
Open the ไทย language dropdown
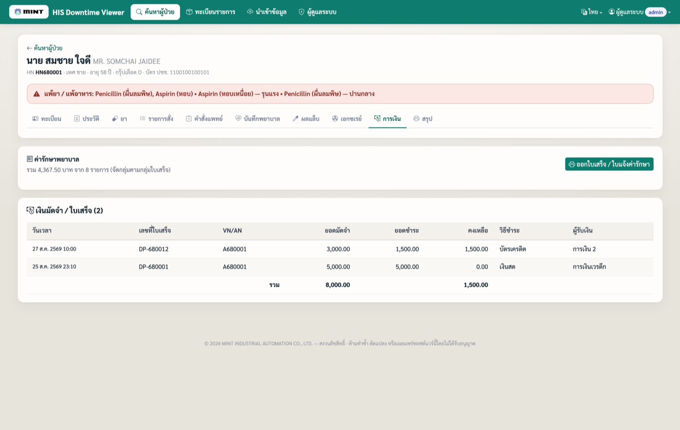point(592,12)
